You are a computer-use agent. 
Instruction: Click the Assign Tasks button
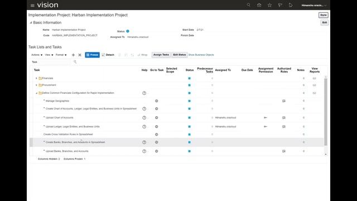(161, 55)
